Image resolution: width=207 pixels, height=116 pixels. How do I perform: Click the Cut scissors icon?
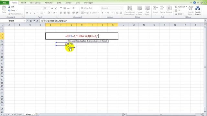(9, 7)
